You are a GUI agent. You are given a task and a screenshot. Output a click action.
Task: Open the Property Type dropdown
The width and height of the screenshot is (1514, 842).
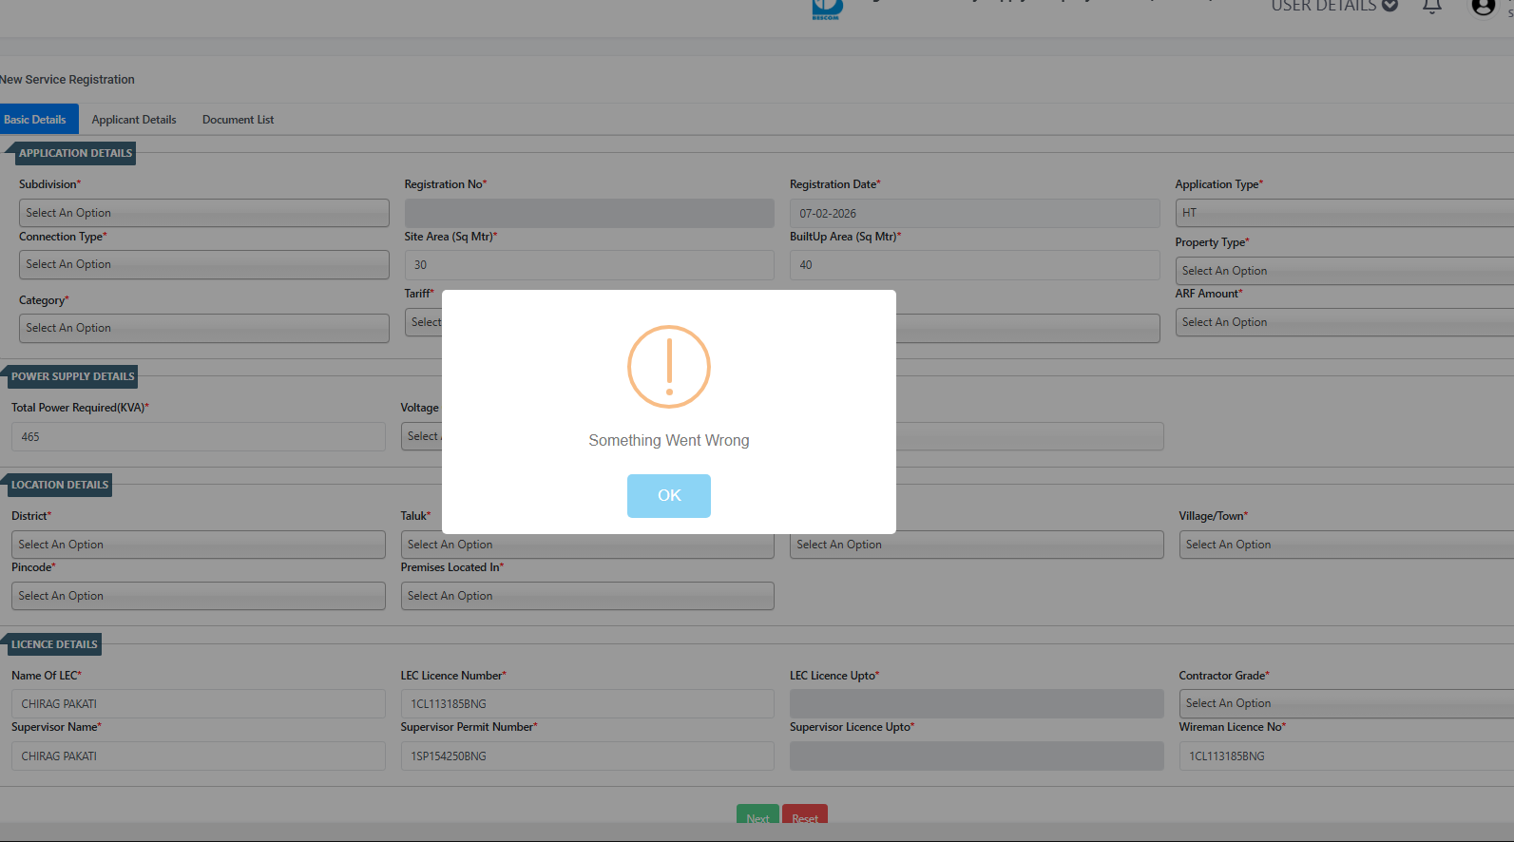1345,271
